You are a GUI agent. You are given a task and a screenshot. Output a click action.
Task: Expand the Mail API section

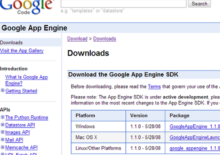coord(2,140)
